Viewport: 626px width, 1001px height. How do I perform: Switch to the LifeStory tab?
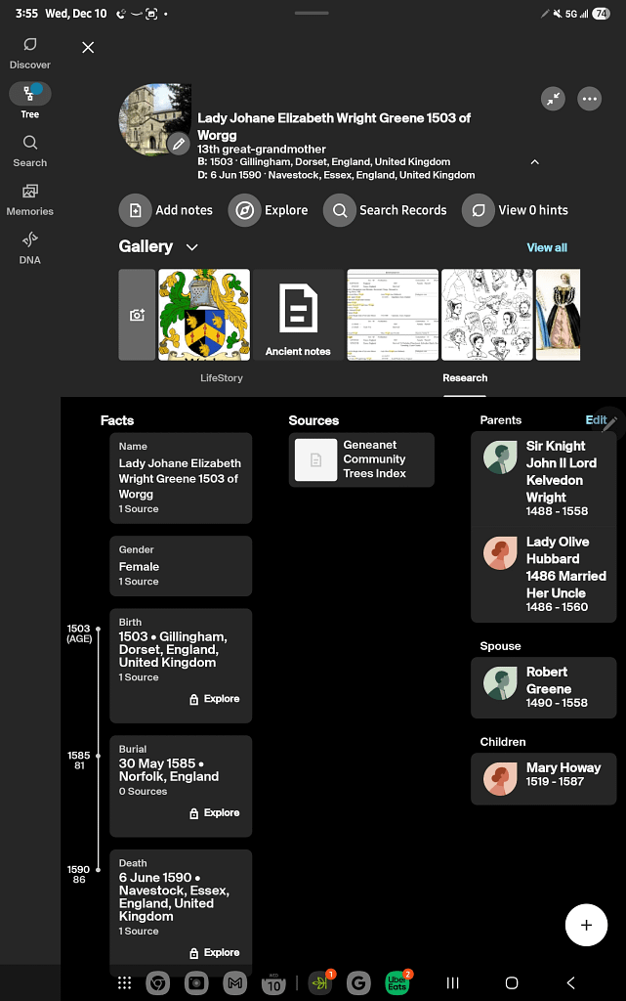[222, 377]
